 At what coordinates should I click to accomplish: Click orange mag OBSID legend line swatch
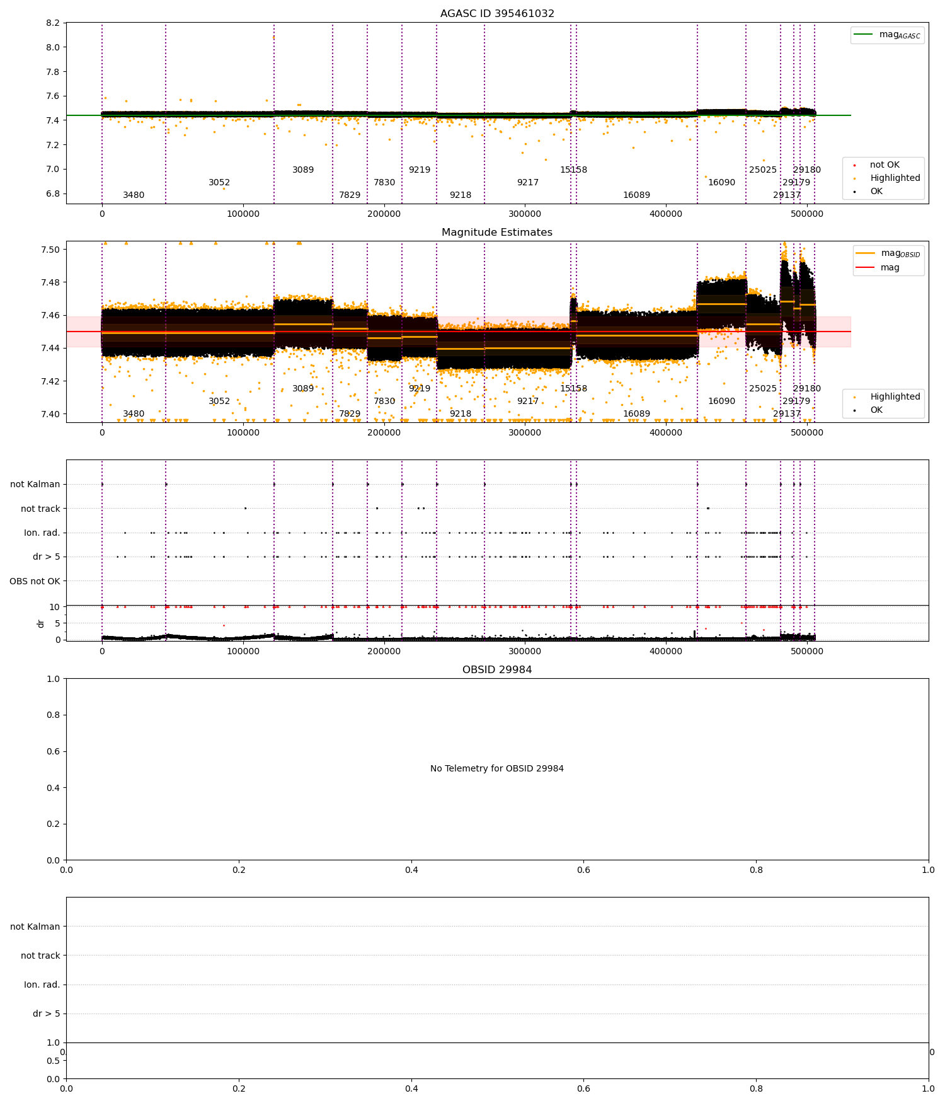coord(866,253)
